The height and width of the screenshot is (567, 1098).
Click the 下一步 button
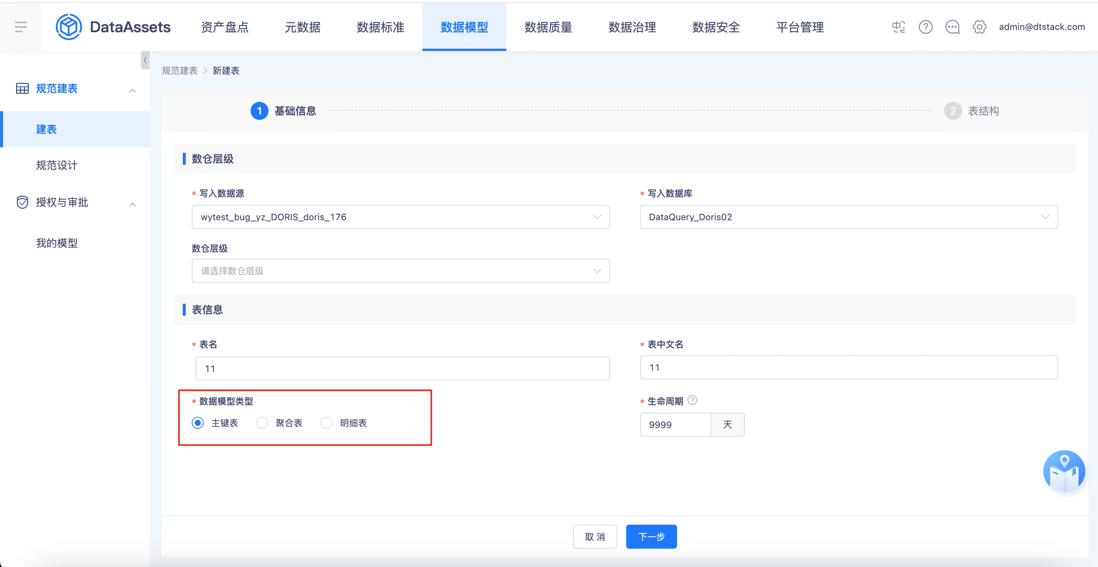[x=651, y=537]
